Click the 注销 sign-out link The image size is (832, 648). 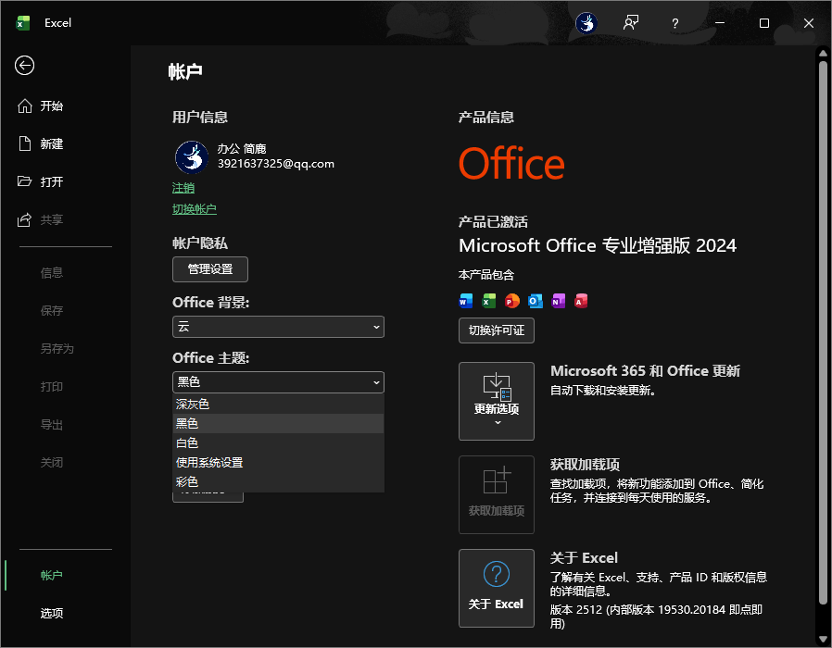(183, 187)
